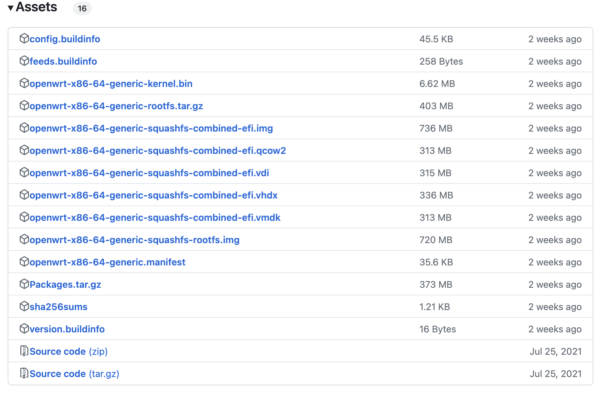Click the 315 MB size value
Image resolution: width=603 pixels, height=393 pixels.
pos(435,173)
